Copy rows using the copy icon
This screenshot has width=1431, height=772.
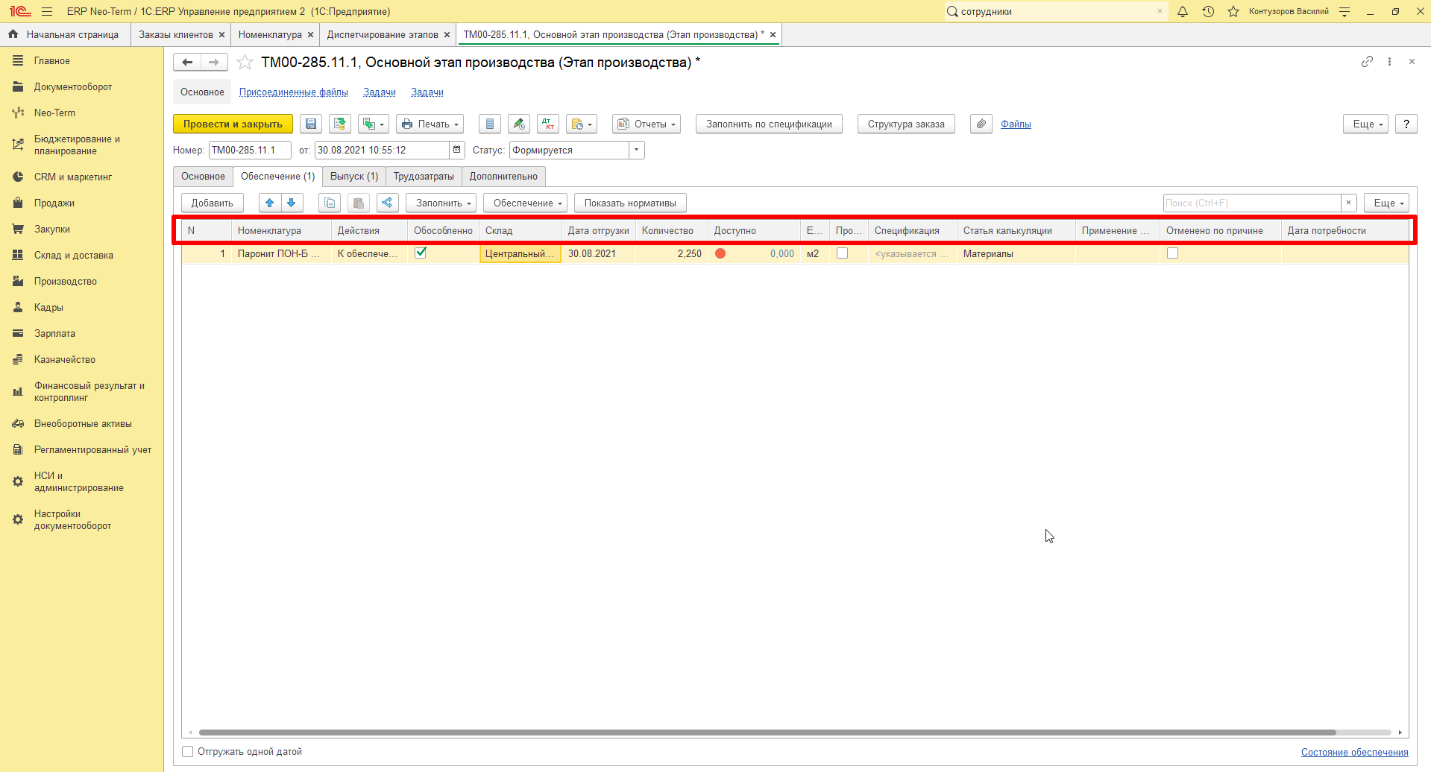[x=330, y=203]
